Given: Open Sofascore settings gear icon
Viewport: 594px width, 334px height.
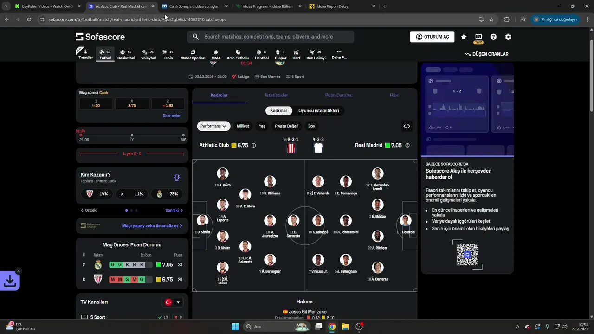Looking at the screenshot, I should (x=508, y=37).
